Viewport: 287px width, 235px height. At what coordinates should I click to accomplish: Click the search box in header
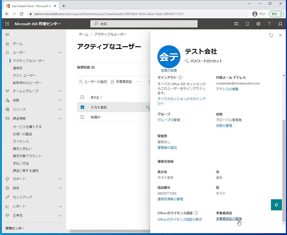(x=144, y=24)
